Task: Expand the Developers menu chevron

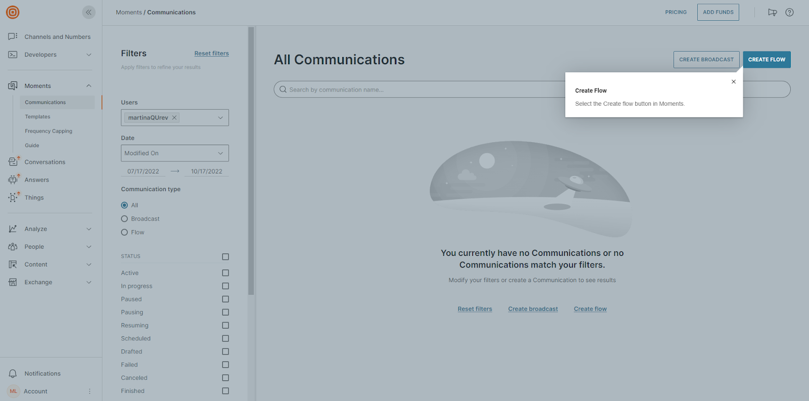Action: pos(89,55)
